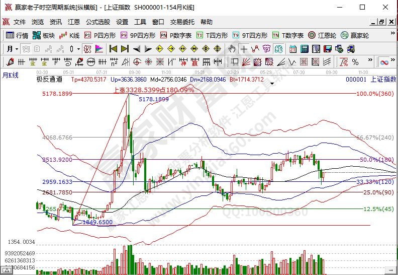Toggle the crosshair cursor tool
The height and width of the screenshot is (275, 398).
[244, 49]
